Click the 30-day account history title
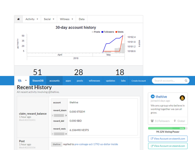Viewport: 195px width, 150px height. [76, 27]
